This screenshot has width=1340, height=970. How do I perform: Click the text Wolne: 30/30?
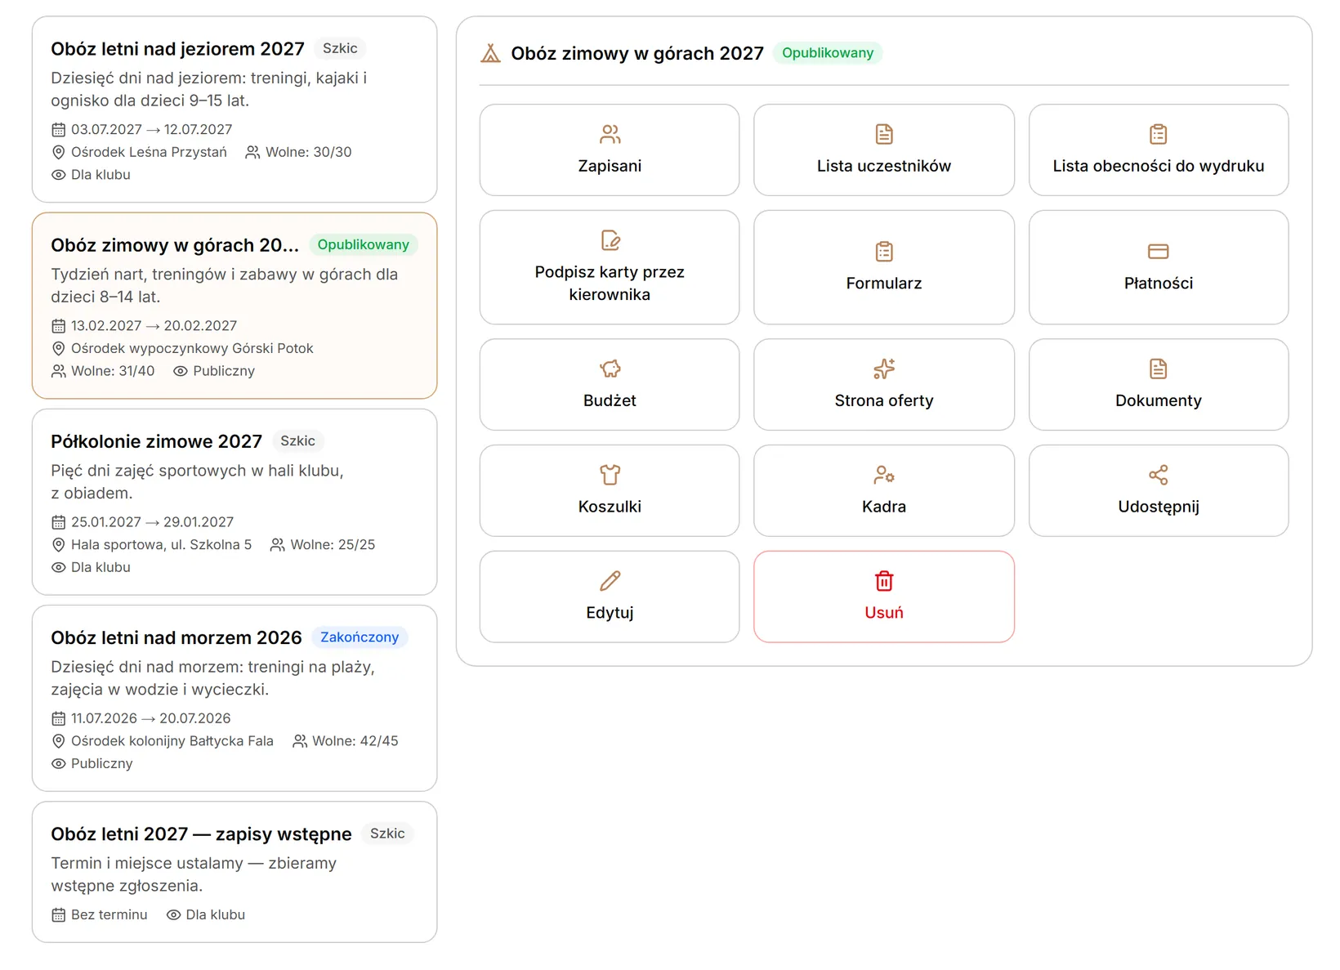click(309, 152)
